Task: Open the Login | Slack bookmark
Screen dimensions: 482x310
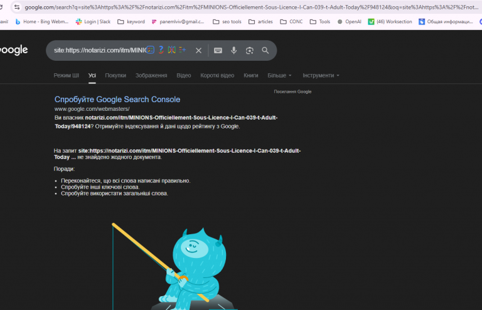Action: [x=93, y=21]
